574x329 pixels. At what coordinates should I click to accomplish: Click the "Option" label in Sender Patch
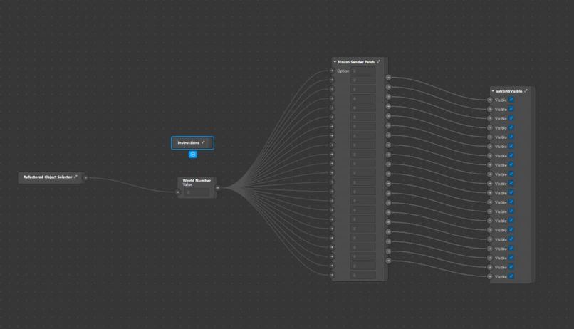[x=343, y=71]
